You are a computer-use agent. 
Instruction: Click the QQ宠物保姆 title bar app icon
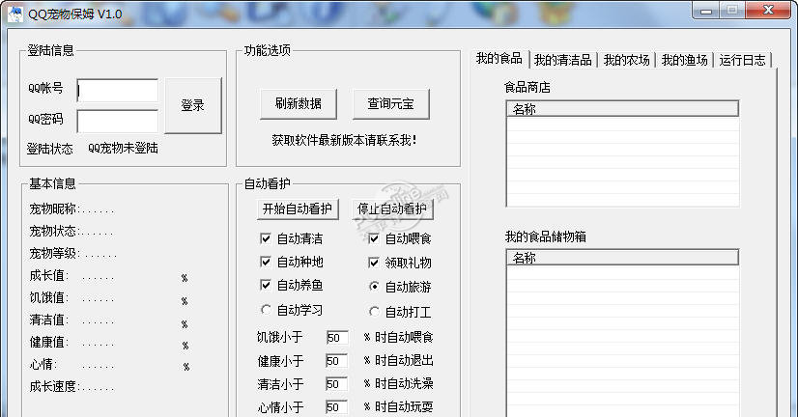(x=15, y=14)
